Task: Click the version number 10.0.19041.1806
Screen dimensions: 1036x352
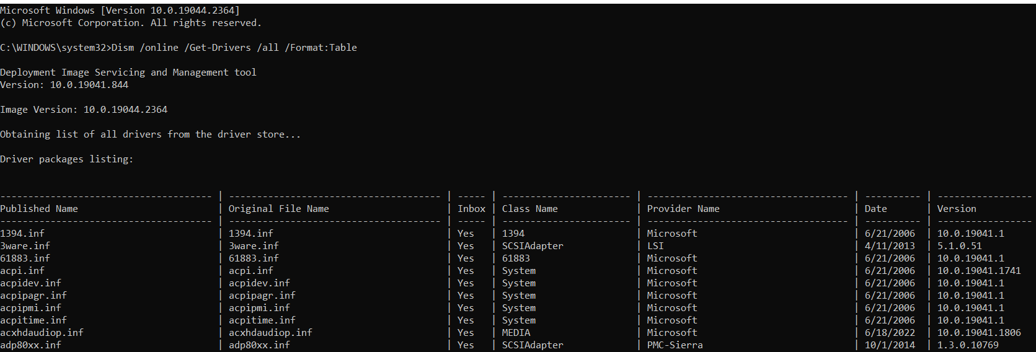Action: 978,333
